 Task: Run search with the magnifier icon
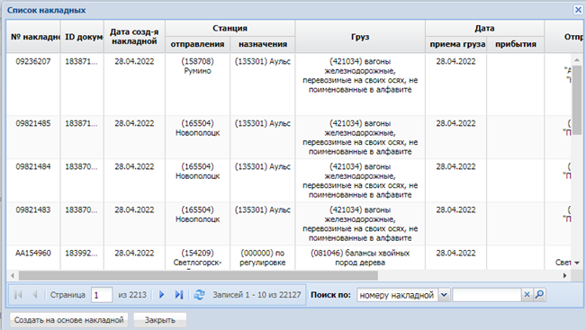539,295
